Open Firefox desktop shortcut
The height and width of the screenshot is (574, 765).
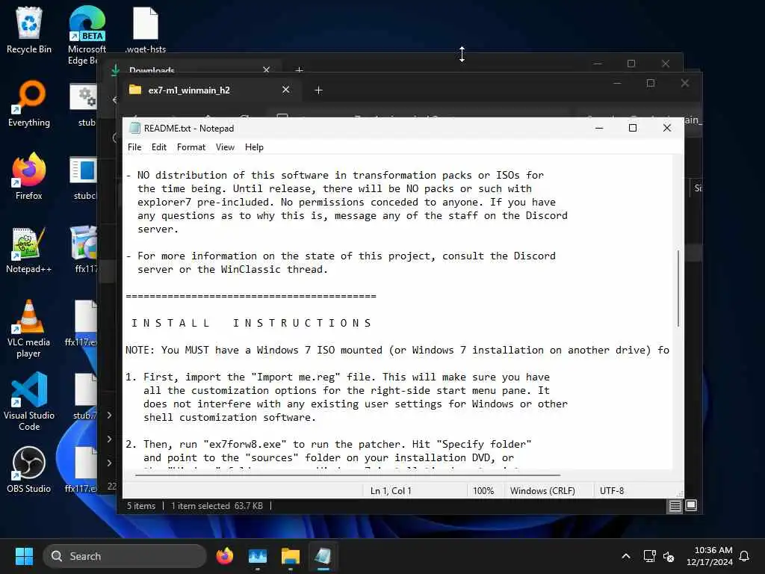(x=29, y=176)
